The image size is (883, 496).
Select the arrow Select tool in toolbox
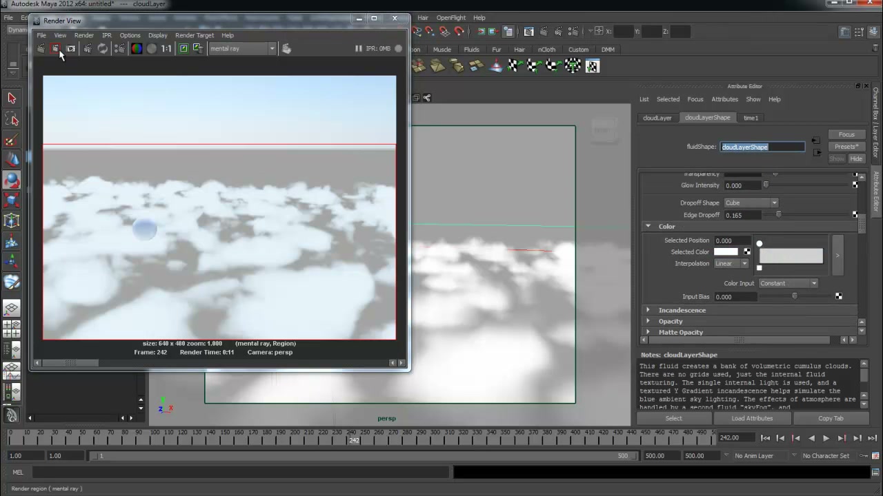pyautogui.click(x=12, y=99)
